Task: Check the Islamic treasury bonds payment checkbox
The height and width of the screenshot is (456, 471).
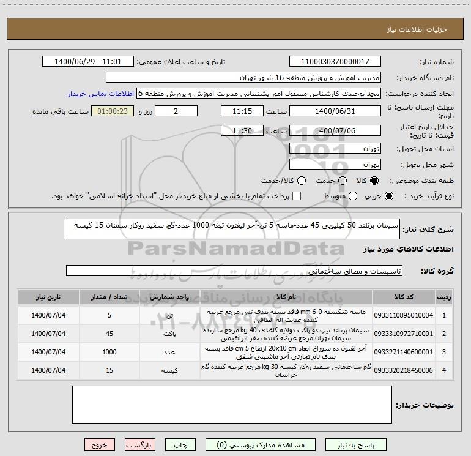Action: point(297,196)
